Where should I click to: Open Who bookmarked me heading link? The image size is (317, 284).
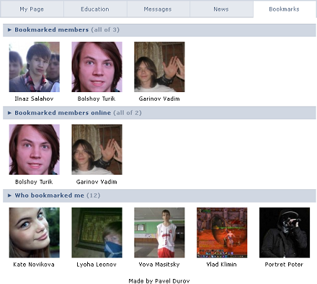50,196
